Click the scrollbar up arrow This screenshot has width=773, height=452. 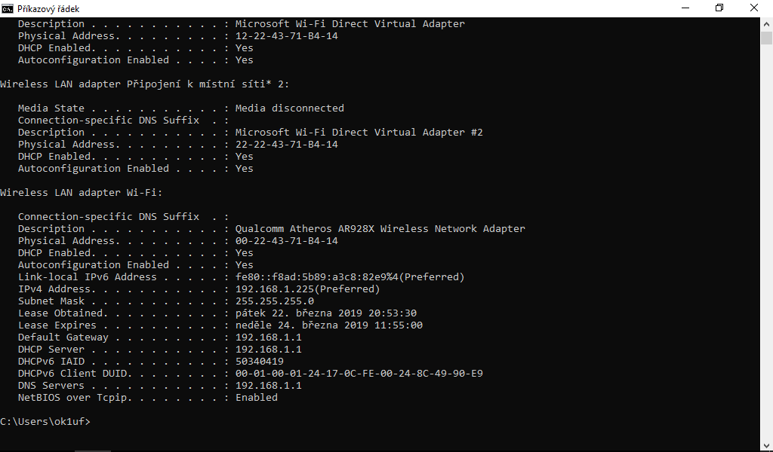click(x=766, y=23)
